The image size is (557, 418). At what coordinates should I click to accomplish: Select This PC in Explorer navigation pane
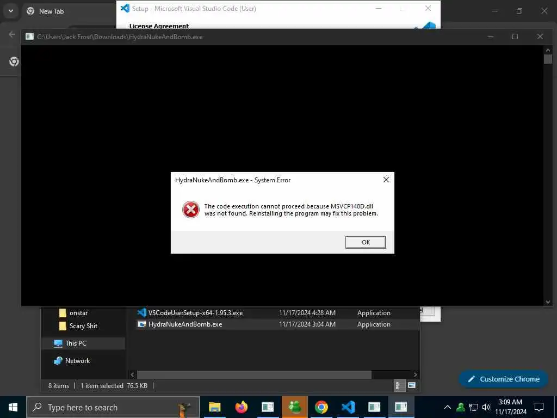pos(75,343)
